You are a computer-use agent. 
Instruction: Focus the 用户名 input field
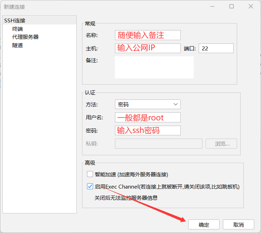pos(147,117)
